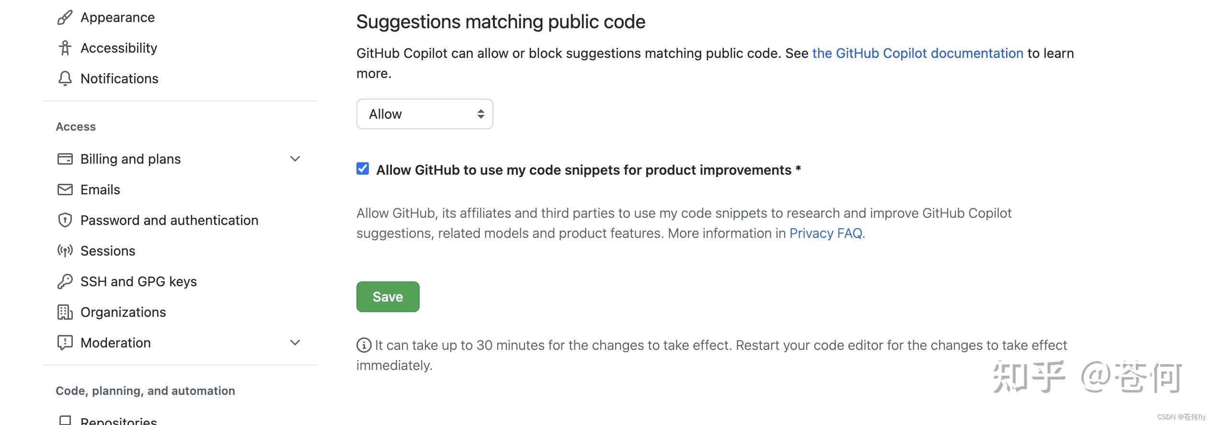
Task: Select the SSH and GPG keys icon
Action: [x=65, y=281]
